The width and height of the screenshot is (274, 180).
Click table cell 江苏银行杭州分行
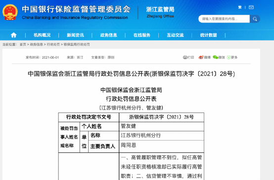click(x=161, y=136)
